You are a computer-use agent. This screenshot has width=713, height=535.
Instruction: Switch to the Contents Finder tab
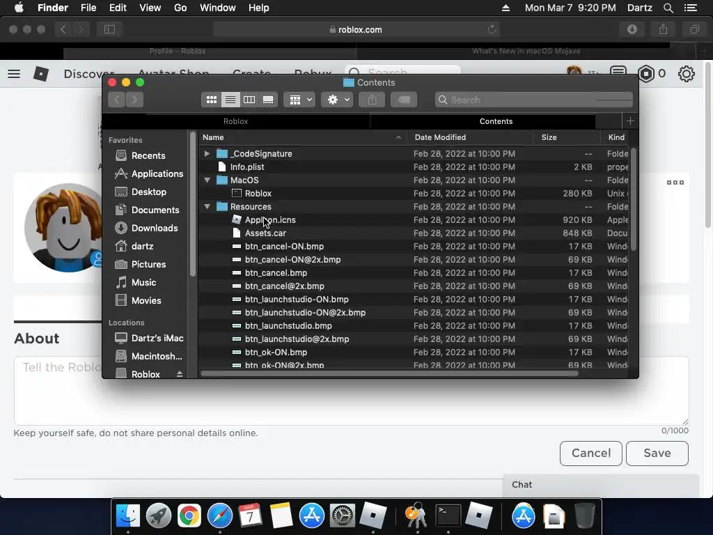(496, 121)
